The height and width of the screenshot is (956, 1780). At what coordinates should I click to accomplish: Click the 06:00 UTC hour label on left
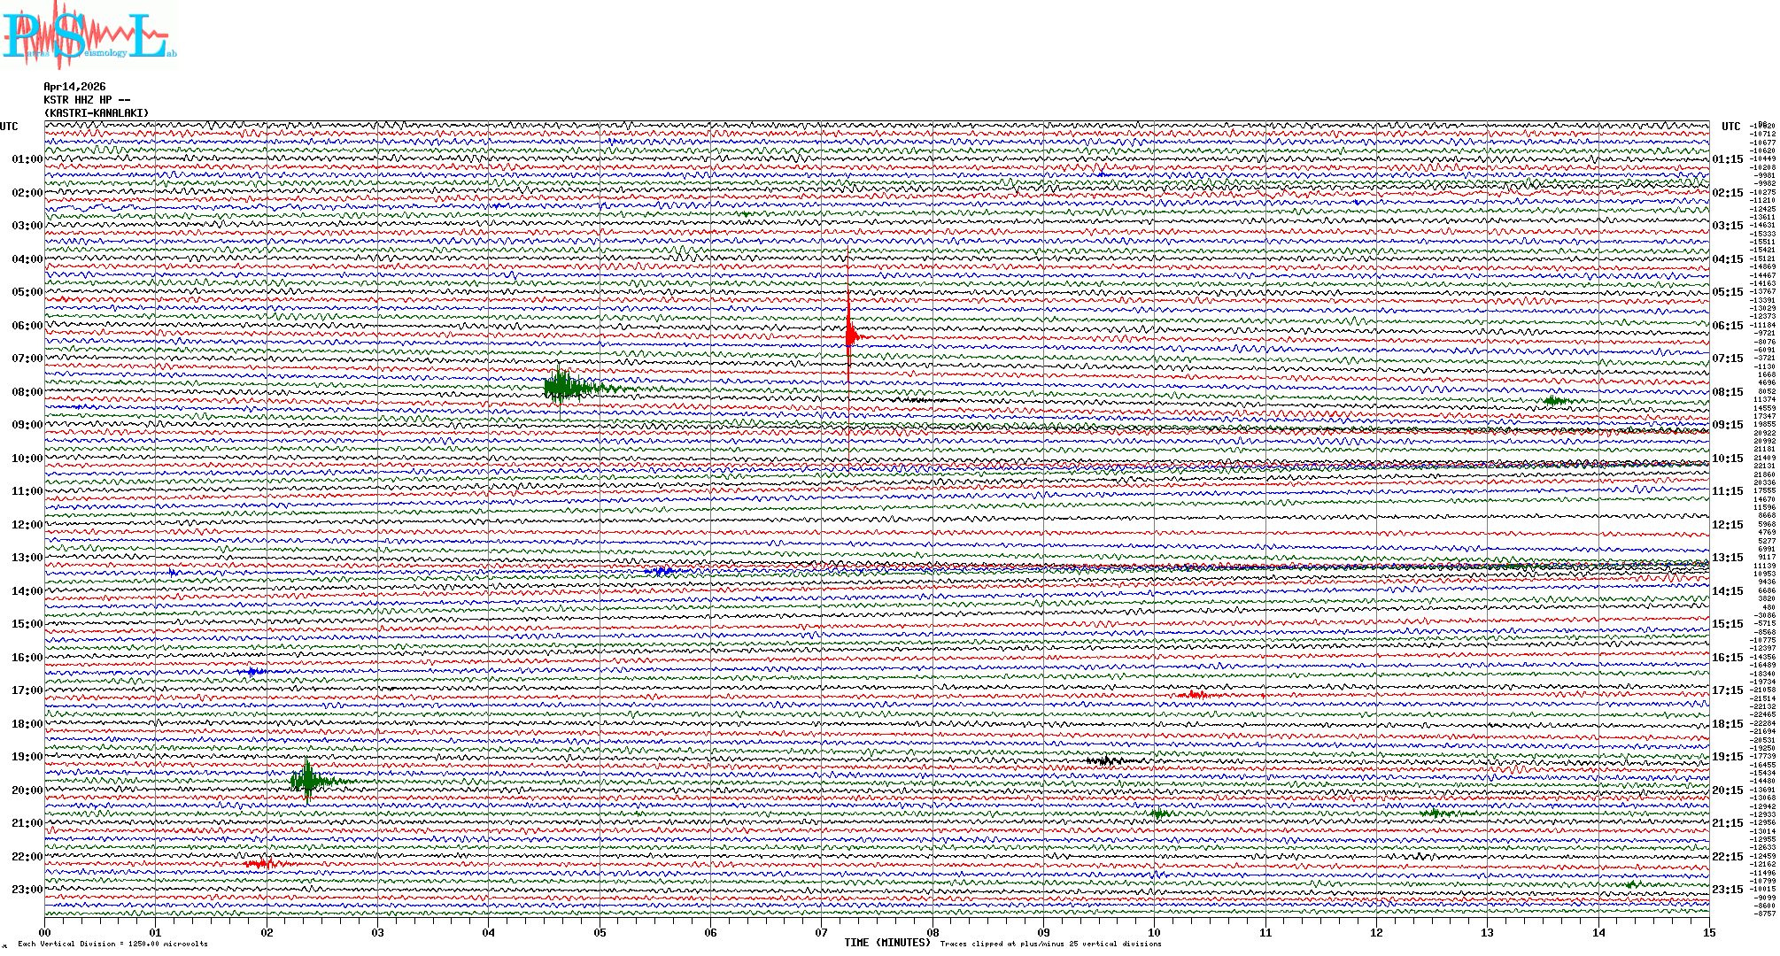(x=27, y=326)
